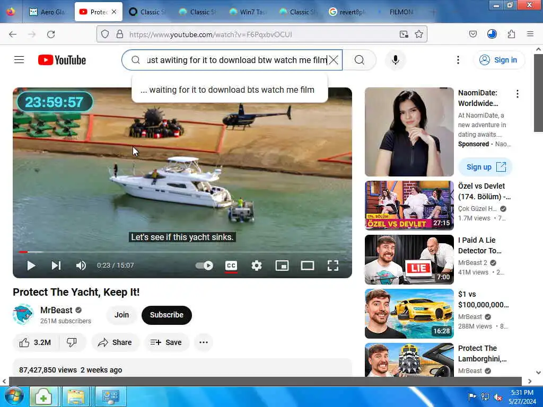Submit search with the magnifier button
The width and height of the screenshot is (543, 407).
[x=359, y=60]
